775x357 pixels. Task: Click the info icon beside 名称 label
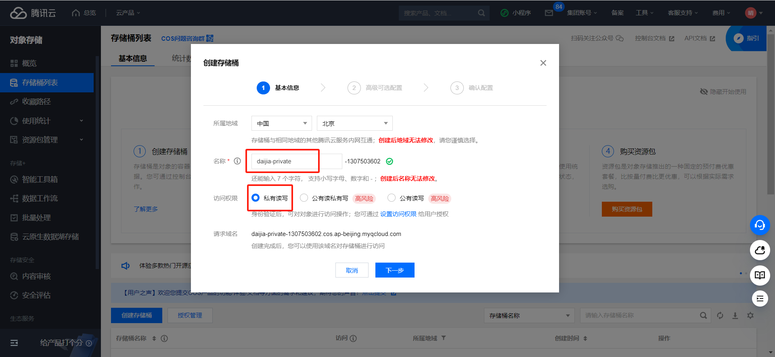pyautogui.click(x=237, y=161)
